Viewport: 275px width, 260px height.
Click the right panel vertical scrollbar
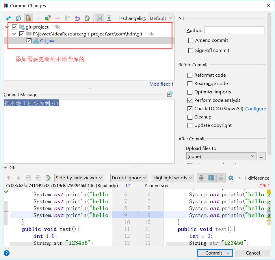click(x=270, y=84)
